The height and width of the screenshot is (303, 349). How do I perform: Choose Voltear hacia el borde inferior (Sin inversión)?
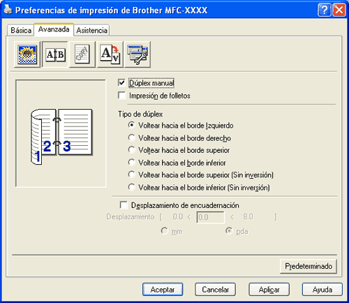coord(131,187)
